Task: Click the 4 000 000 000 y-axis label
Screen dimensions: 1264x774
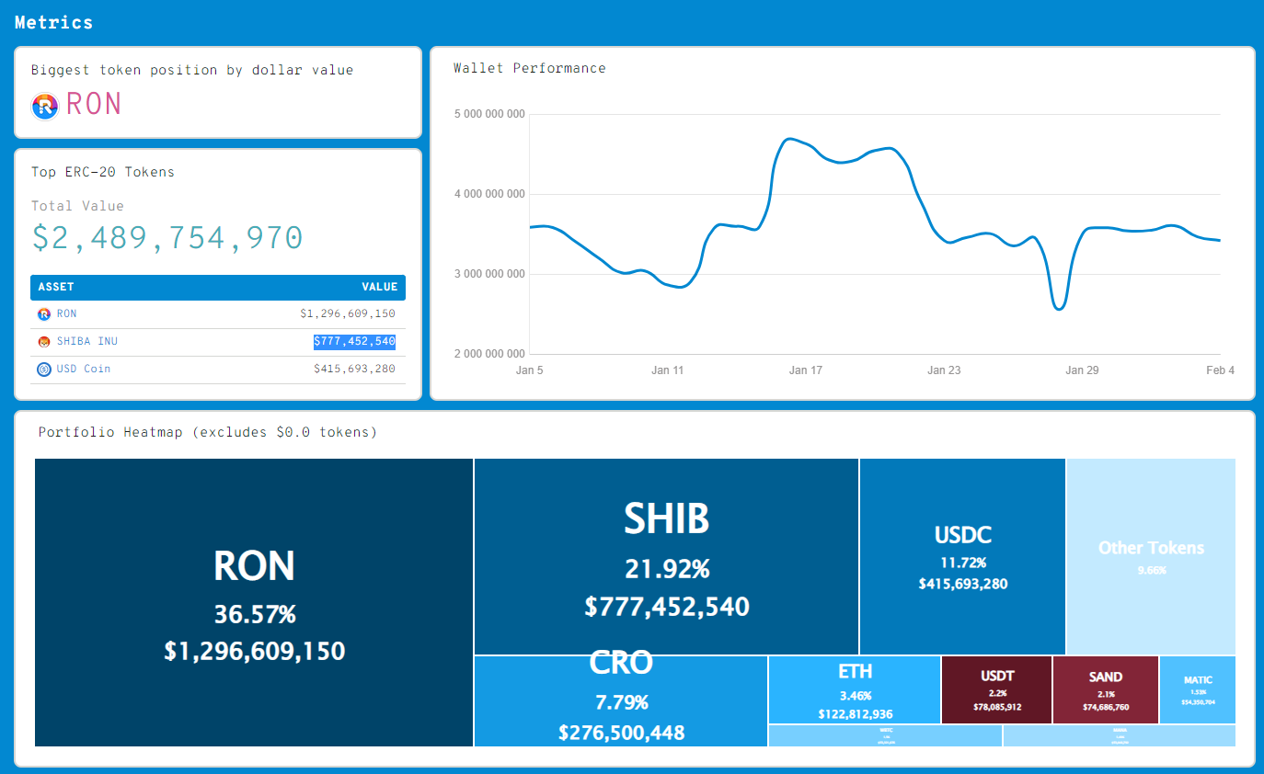Action: click(x=489, y=194)
